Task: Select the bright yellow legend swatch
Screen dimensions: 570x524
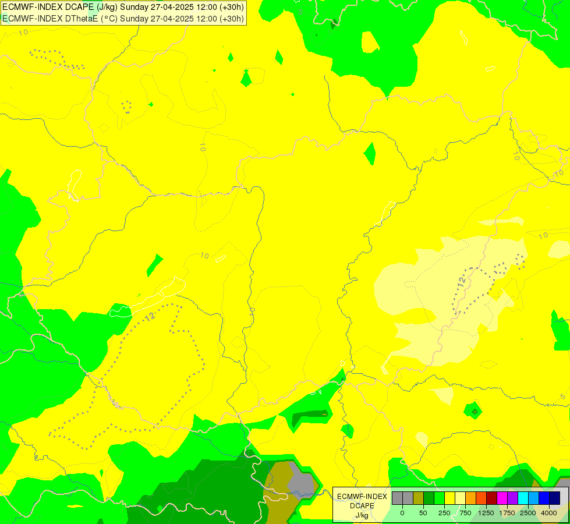Action: coord(450,498)
